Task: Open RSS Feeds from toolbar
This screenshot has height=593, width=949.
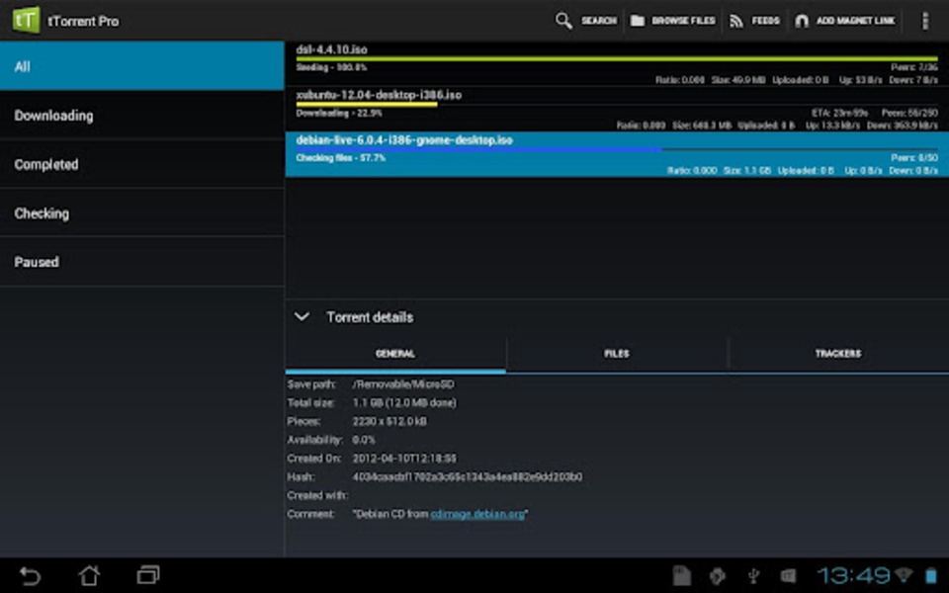Action: (x=736, y=21)
